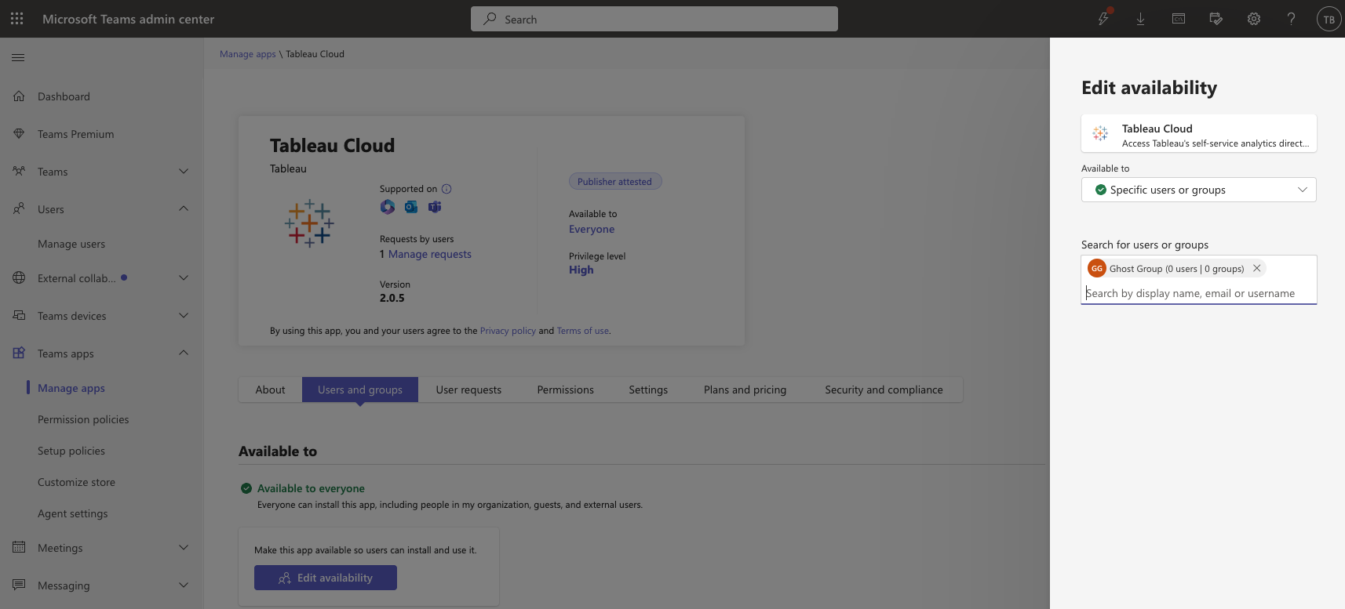This screenshot has width=1345, height=609.
Task: Open the Settings tab
Action: coord(648,390)
